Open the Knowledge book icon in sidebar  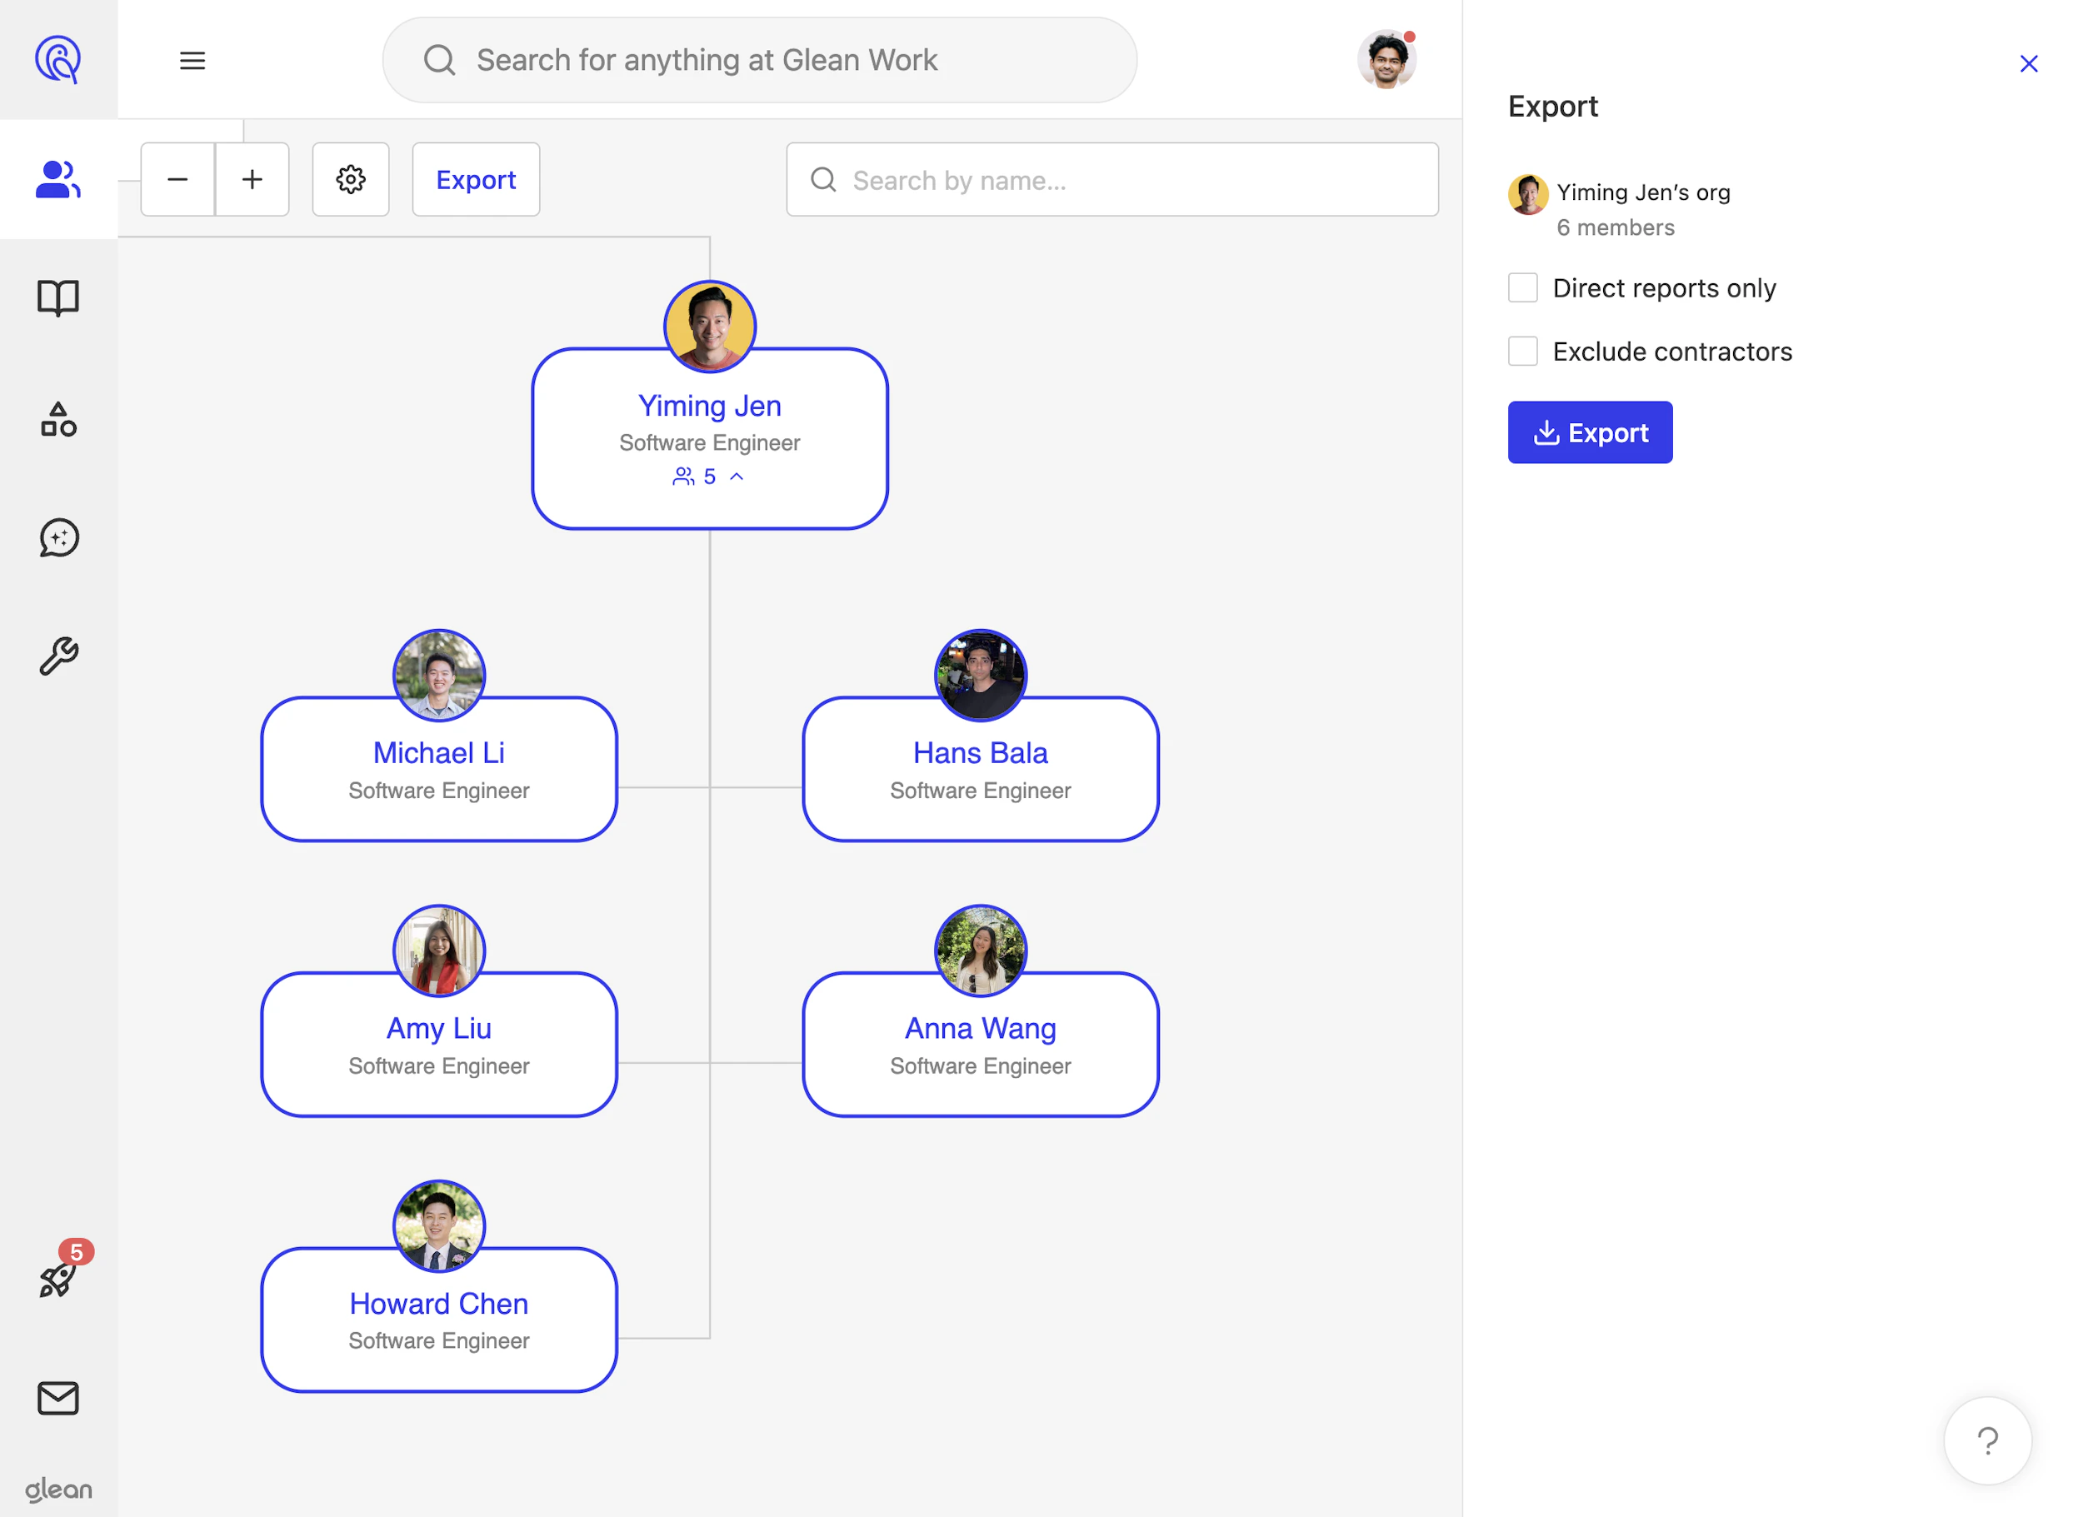pos(57,297)
